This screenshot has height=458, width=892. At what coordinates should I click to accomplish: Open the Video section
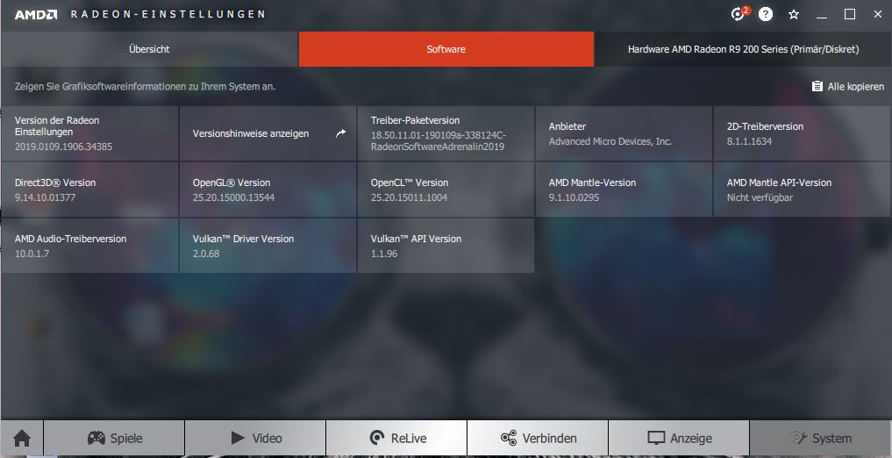[x=255, y=438]
